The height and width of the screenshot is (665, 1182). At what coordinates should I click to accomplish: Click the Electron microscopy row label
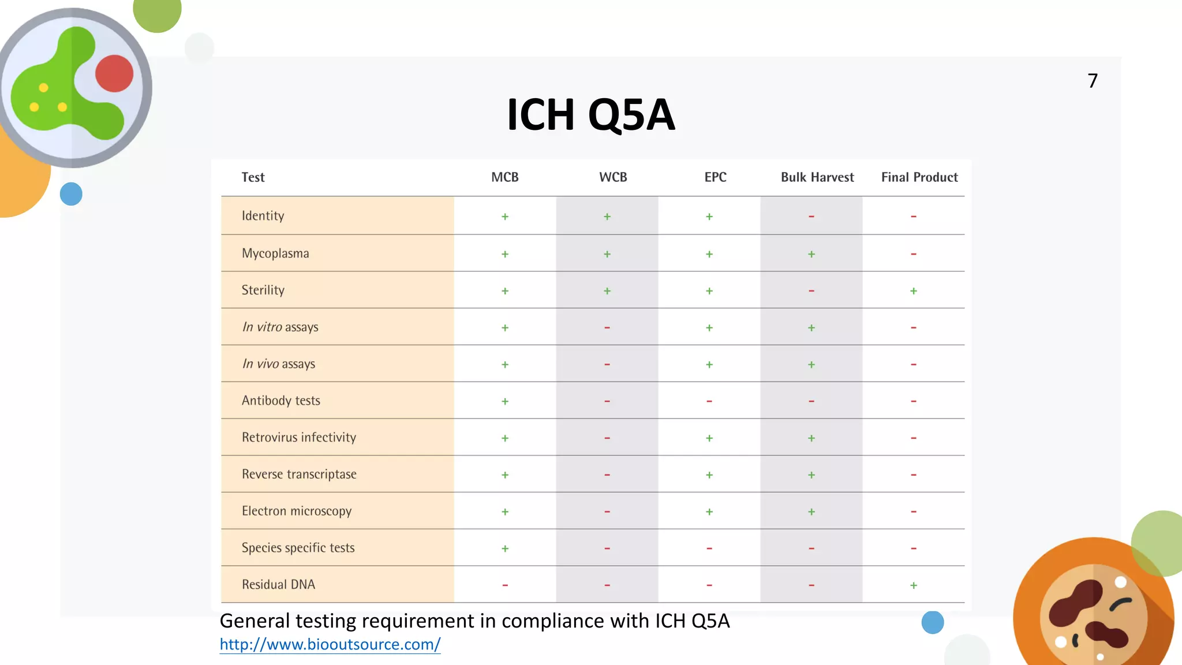point(297,511)
